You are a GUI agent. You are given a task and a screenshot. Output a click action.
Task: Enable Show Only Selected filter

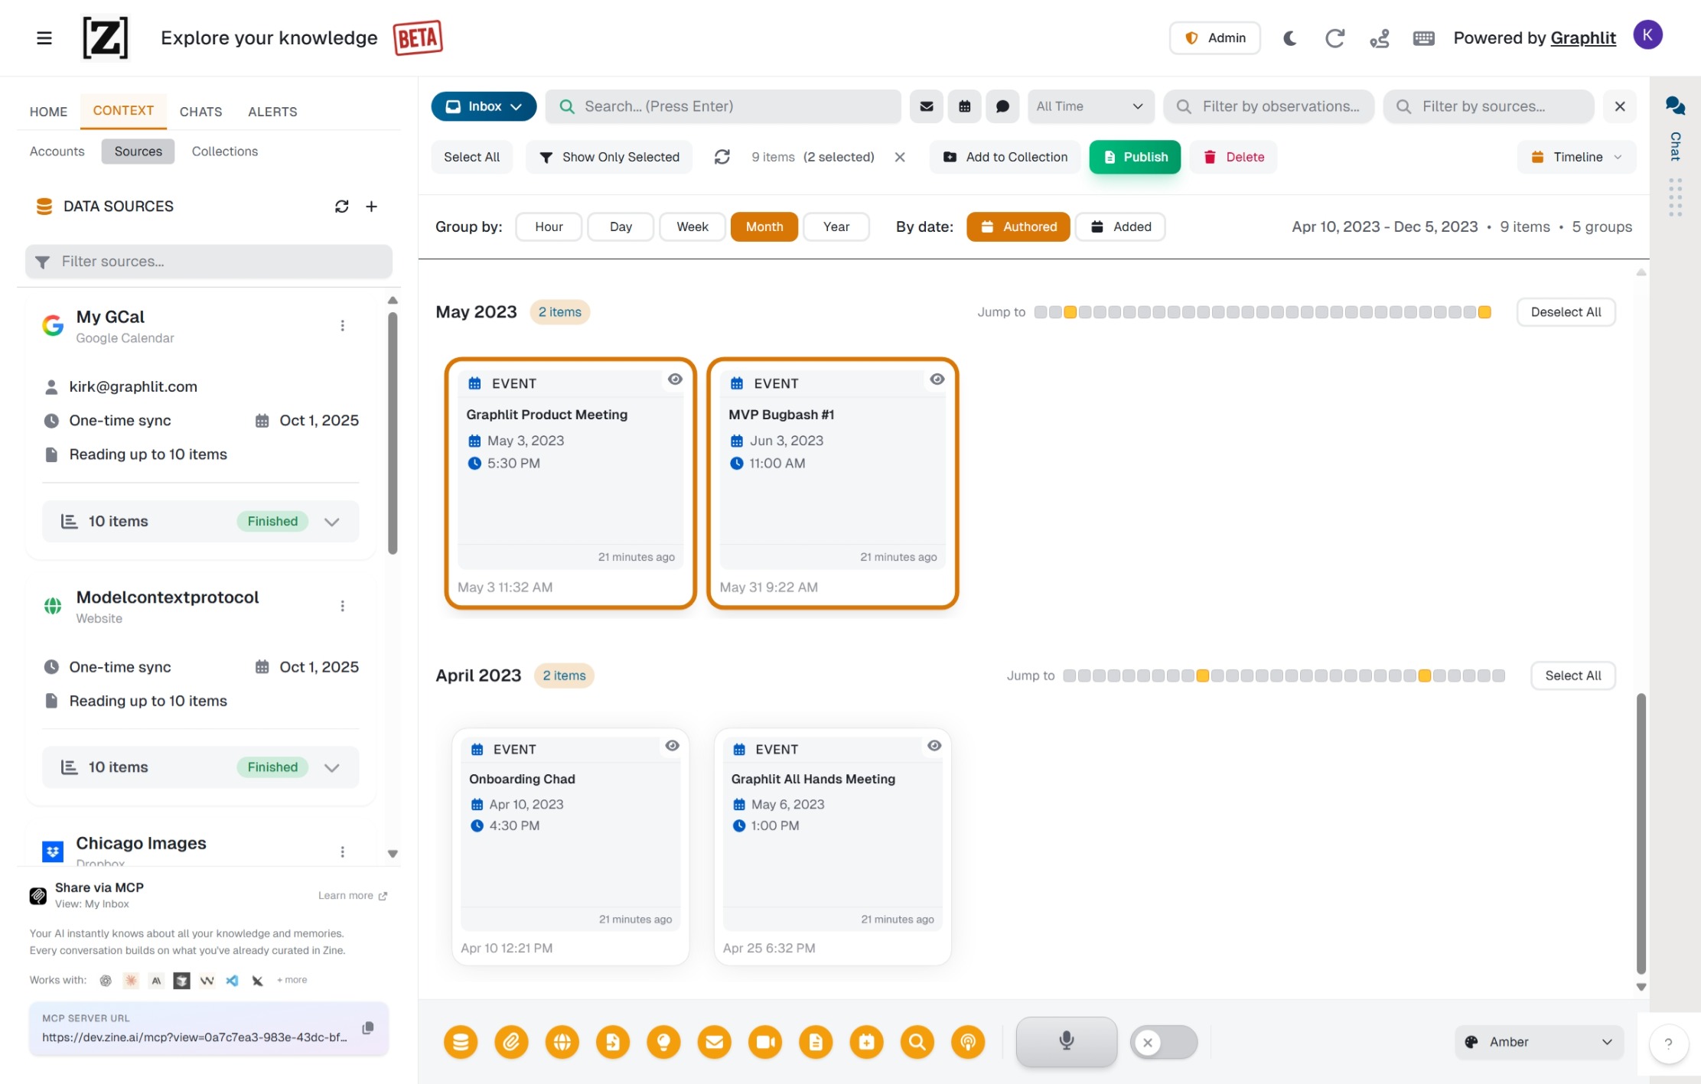[608, 157]
